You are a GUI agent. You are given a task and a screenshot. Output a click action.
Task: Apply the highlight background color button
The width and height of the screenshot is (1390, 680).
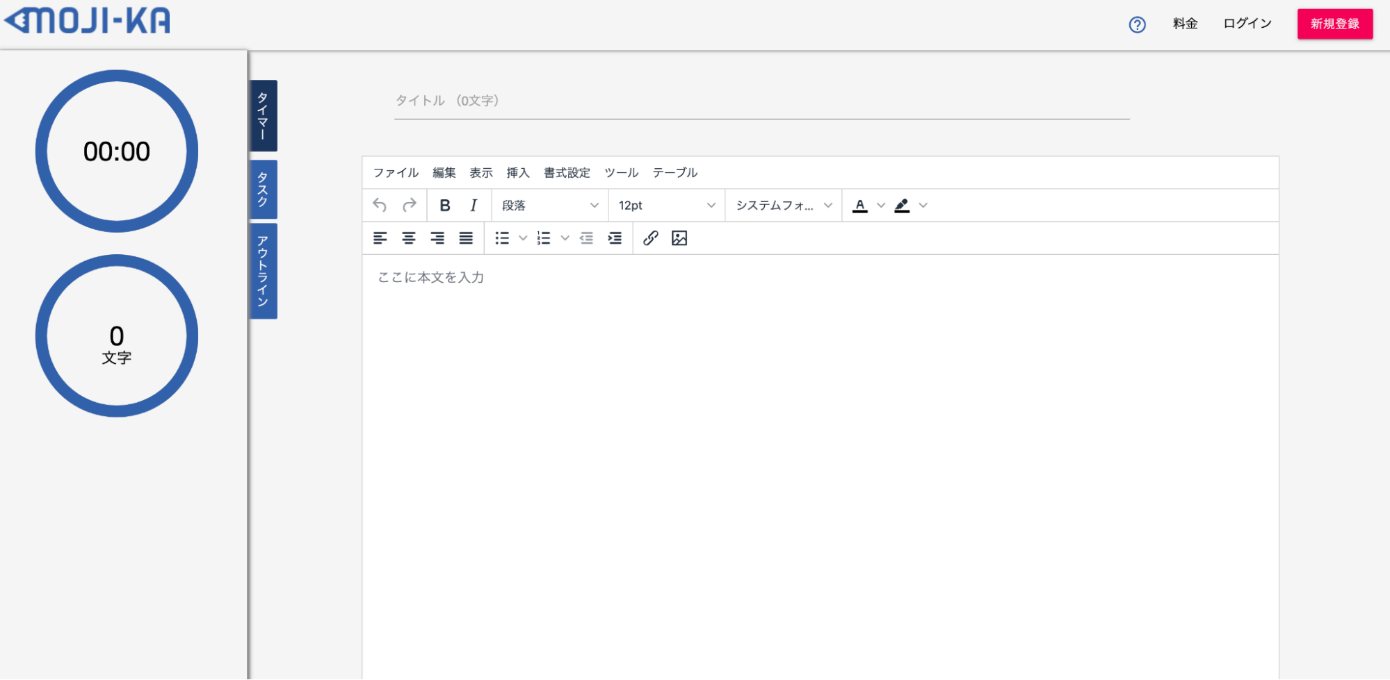[x=902, y=205]
